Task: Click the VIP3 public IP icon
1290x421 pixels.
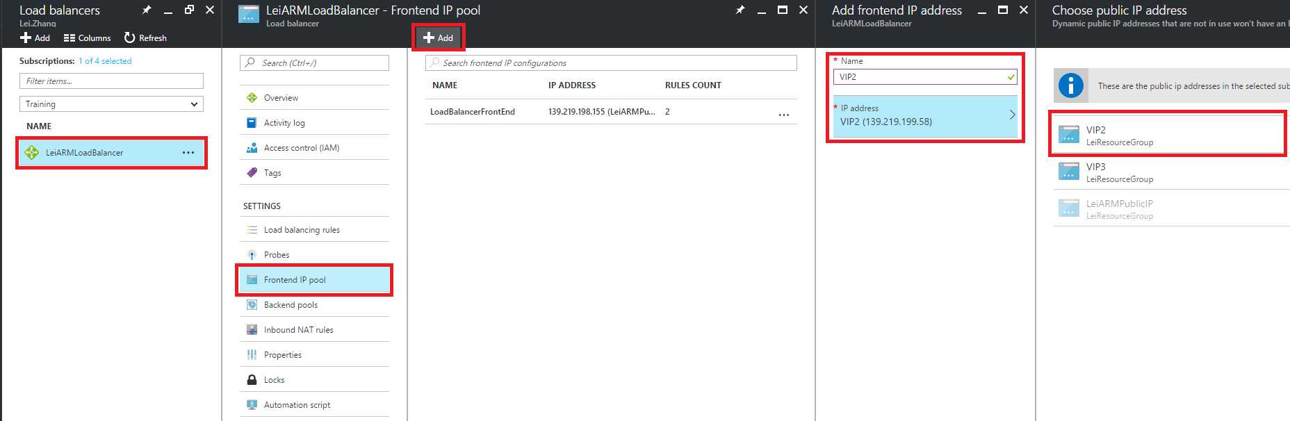Action: (1068, 171)
